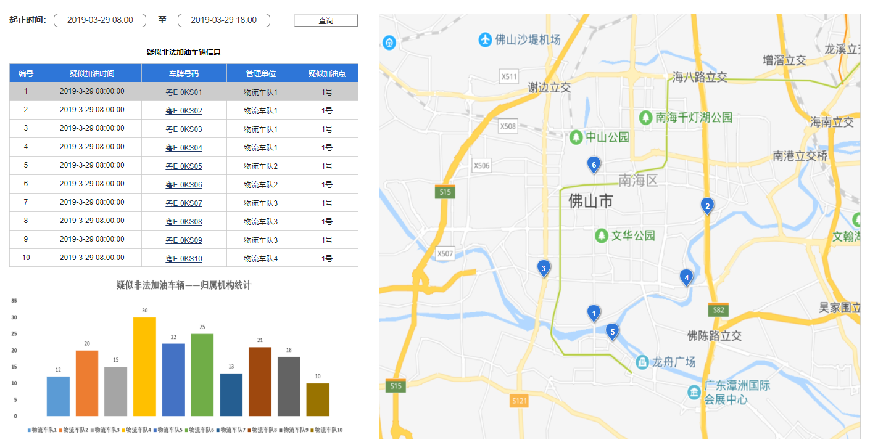Image resolution: width=870 pixels, height=445 pixels.
Task: Click map marker 5 below marker 1
Action: click(x=613, y=331)
